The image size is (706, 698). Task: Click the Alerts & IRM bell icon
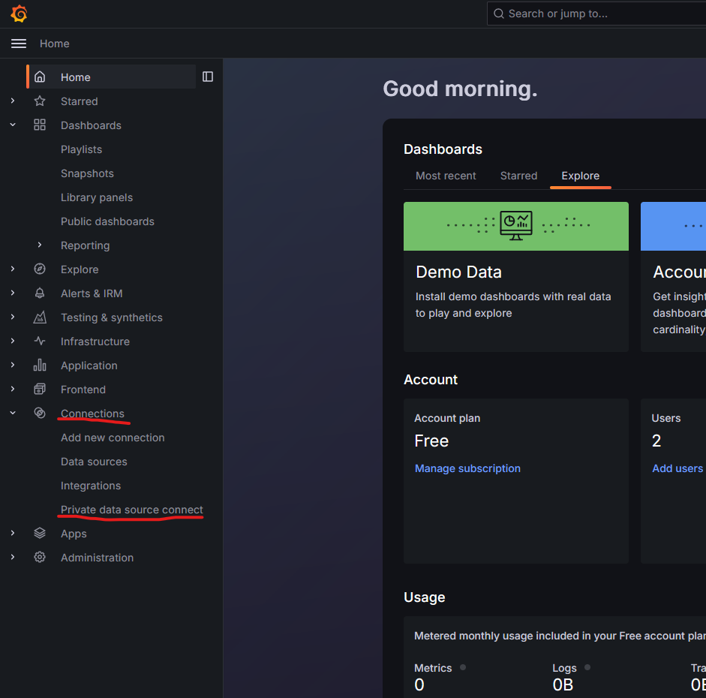tap(40, 293)
